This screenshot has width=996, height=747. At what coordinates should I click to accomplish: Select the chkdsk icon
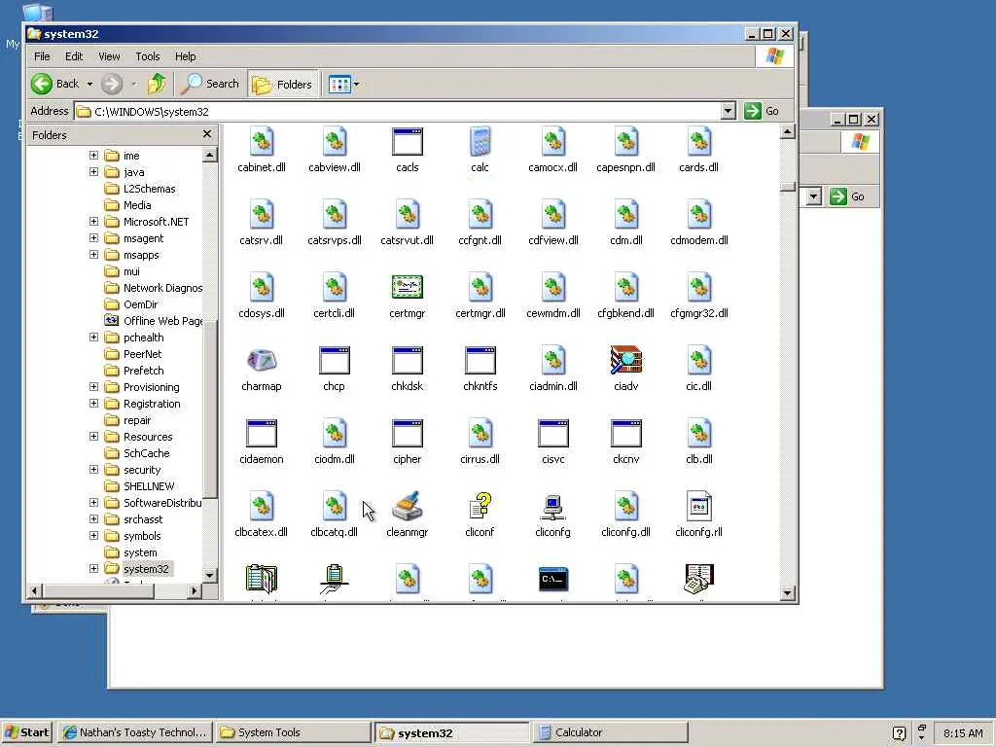[408, 360]
